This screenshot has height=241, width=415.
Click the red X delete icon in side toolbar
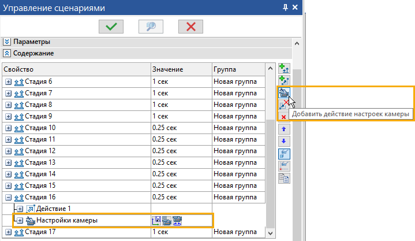(x=284, y=116)
